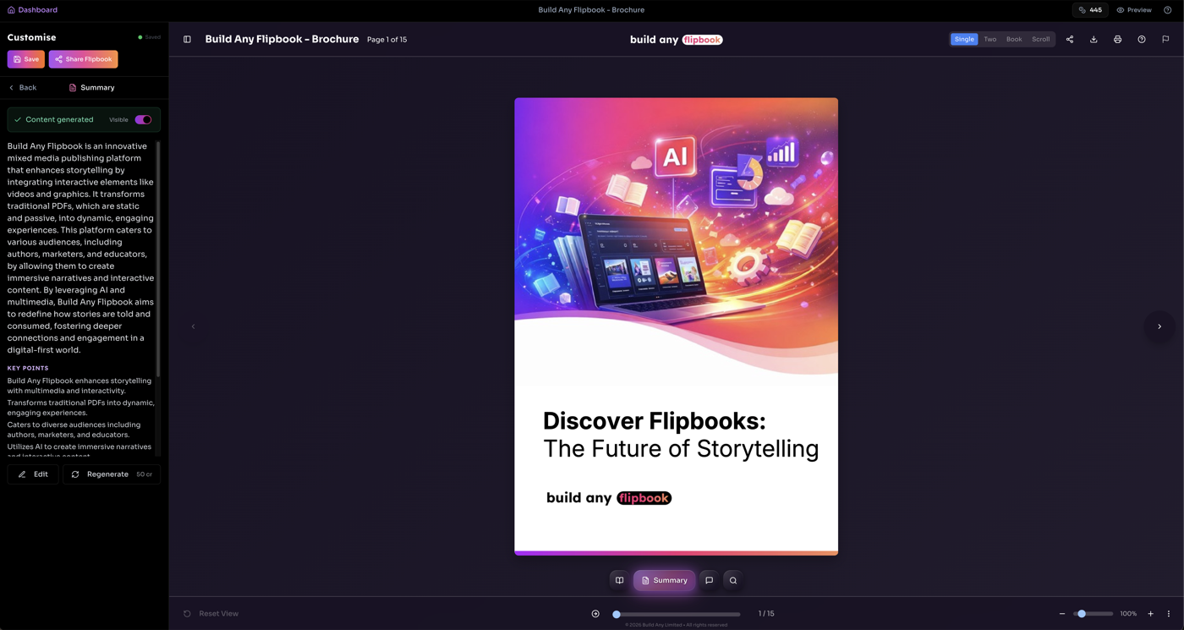Viewport: 1184px width, 630px height.
Task: Click the print icon in toolbar
Action: click(1117, 40)
